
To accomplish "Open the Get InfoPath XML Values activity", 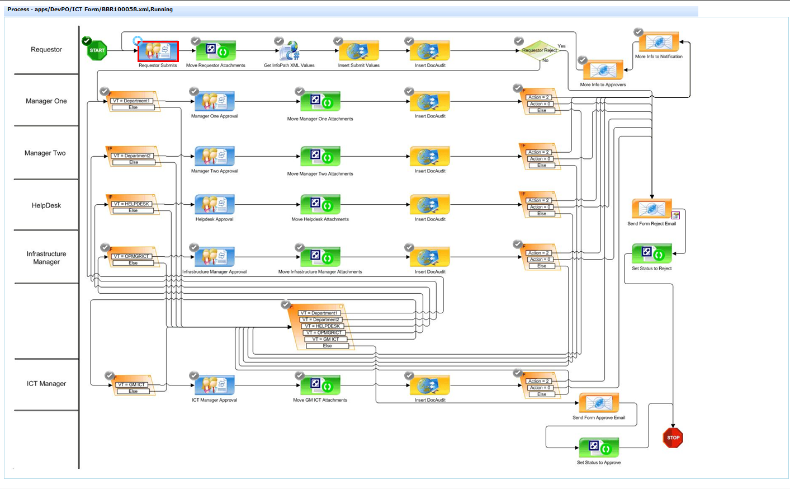I will click(x=290, y=51).
